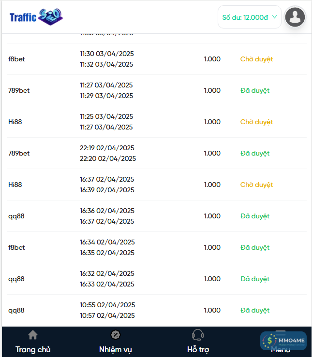The width and height of the screenshot is (312, 357).
Task: Click Đã duyệt for f8bet 16:34 row
Action: pos(255,247)
